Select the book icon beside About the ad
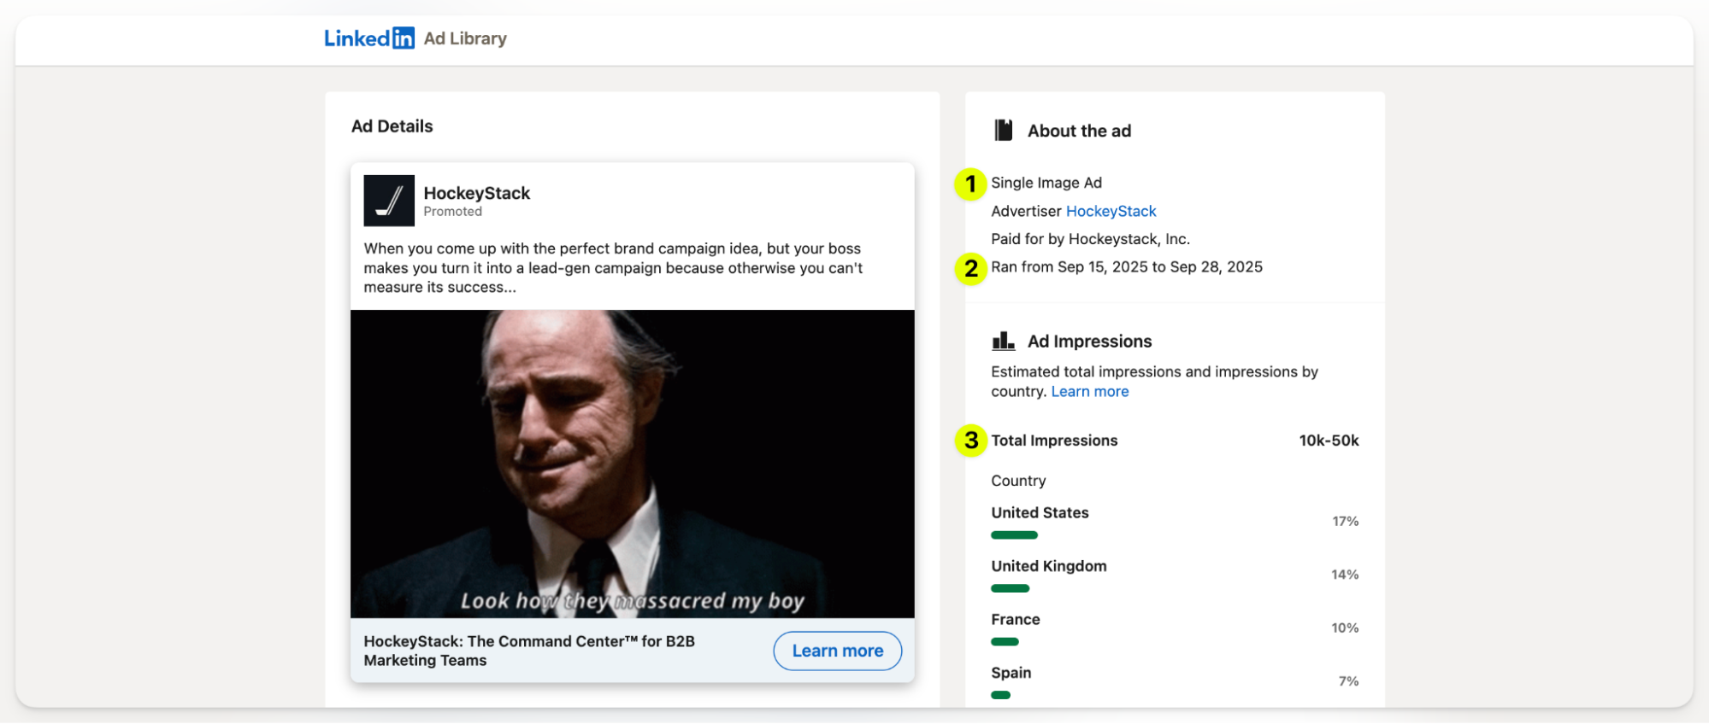The width and height of the screenshot is (1709, 724). 1005,130
